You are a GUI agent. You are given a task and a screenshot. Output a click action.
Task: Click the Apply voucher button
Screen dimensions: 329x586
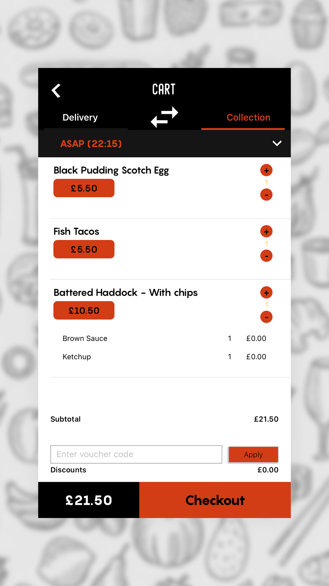coord(253,454)
